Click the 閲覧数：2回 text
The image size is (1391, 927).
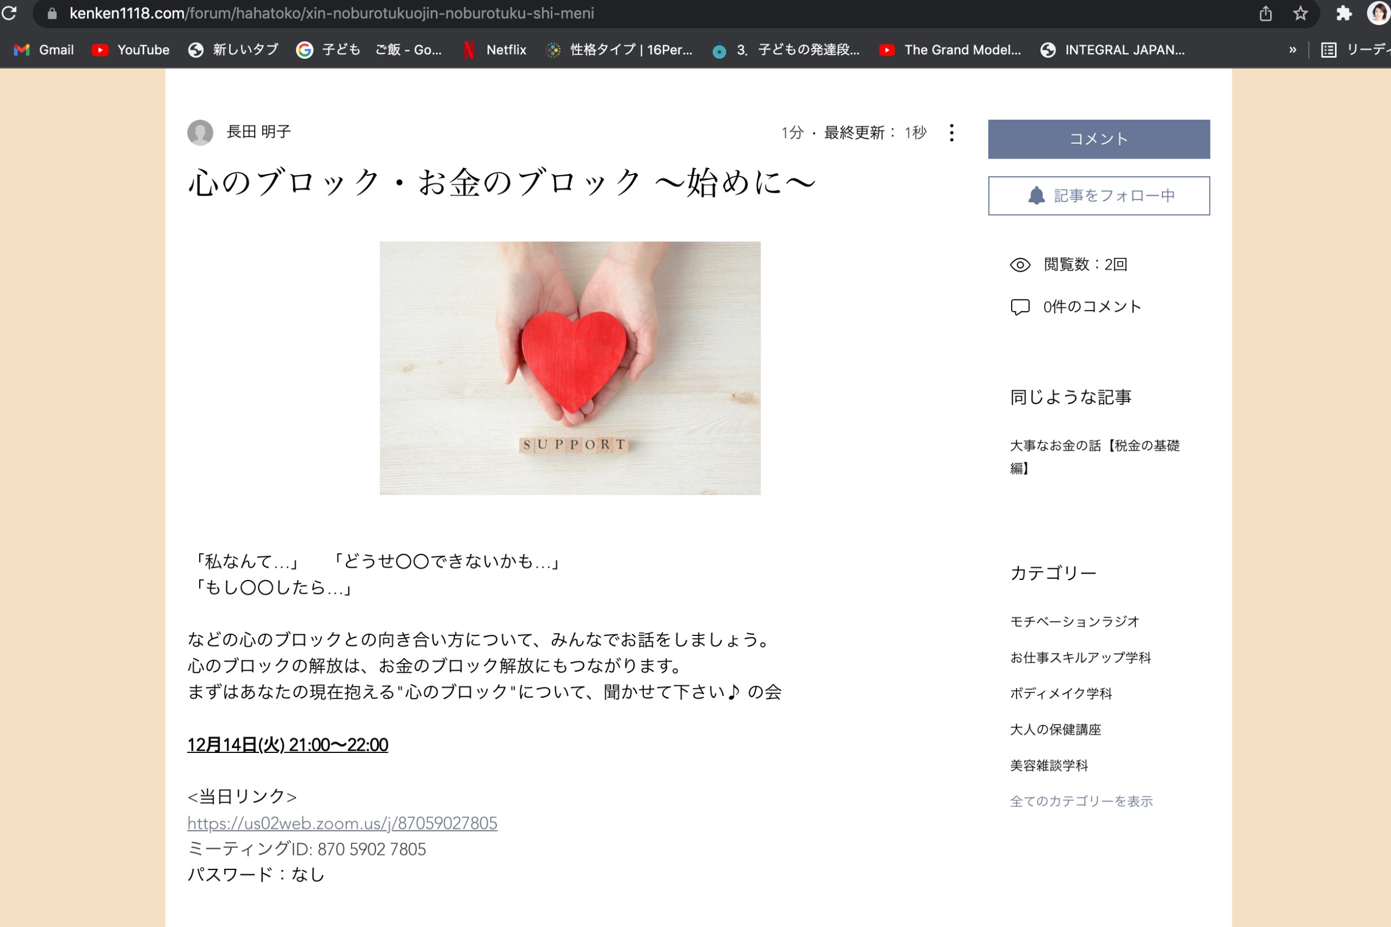[1086, 264]
